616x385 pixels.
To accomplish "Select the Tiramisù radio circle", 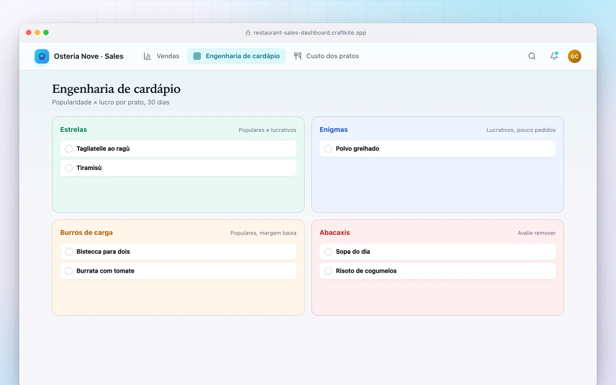I will (69, 168).
